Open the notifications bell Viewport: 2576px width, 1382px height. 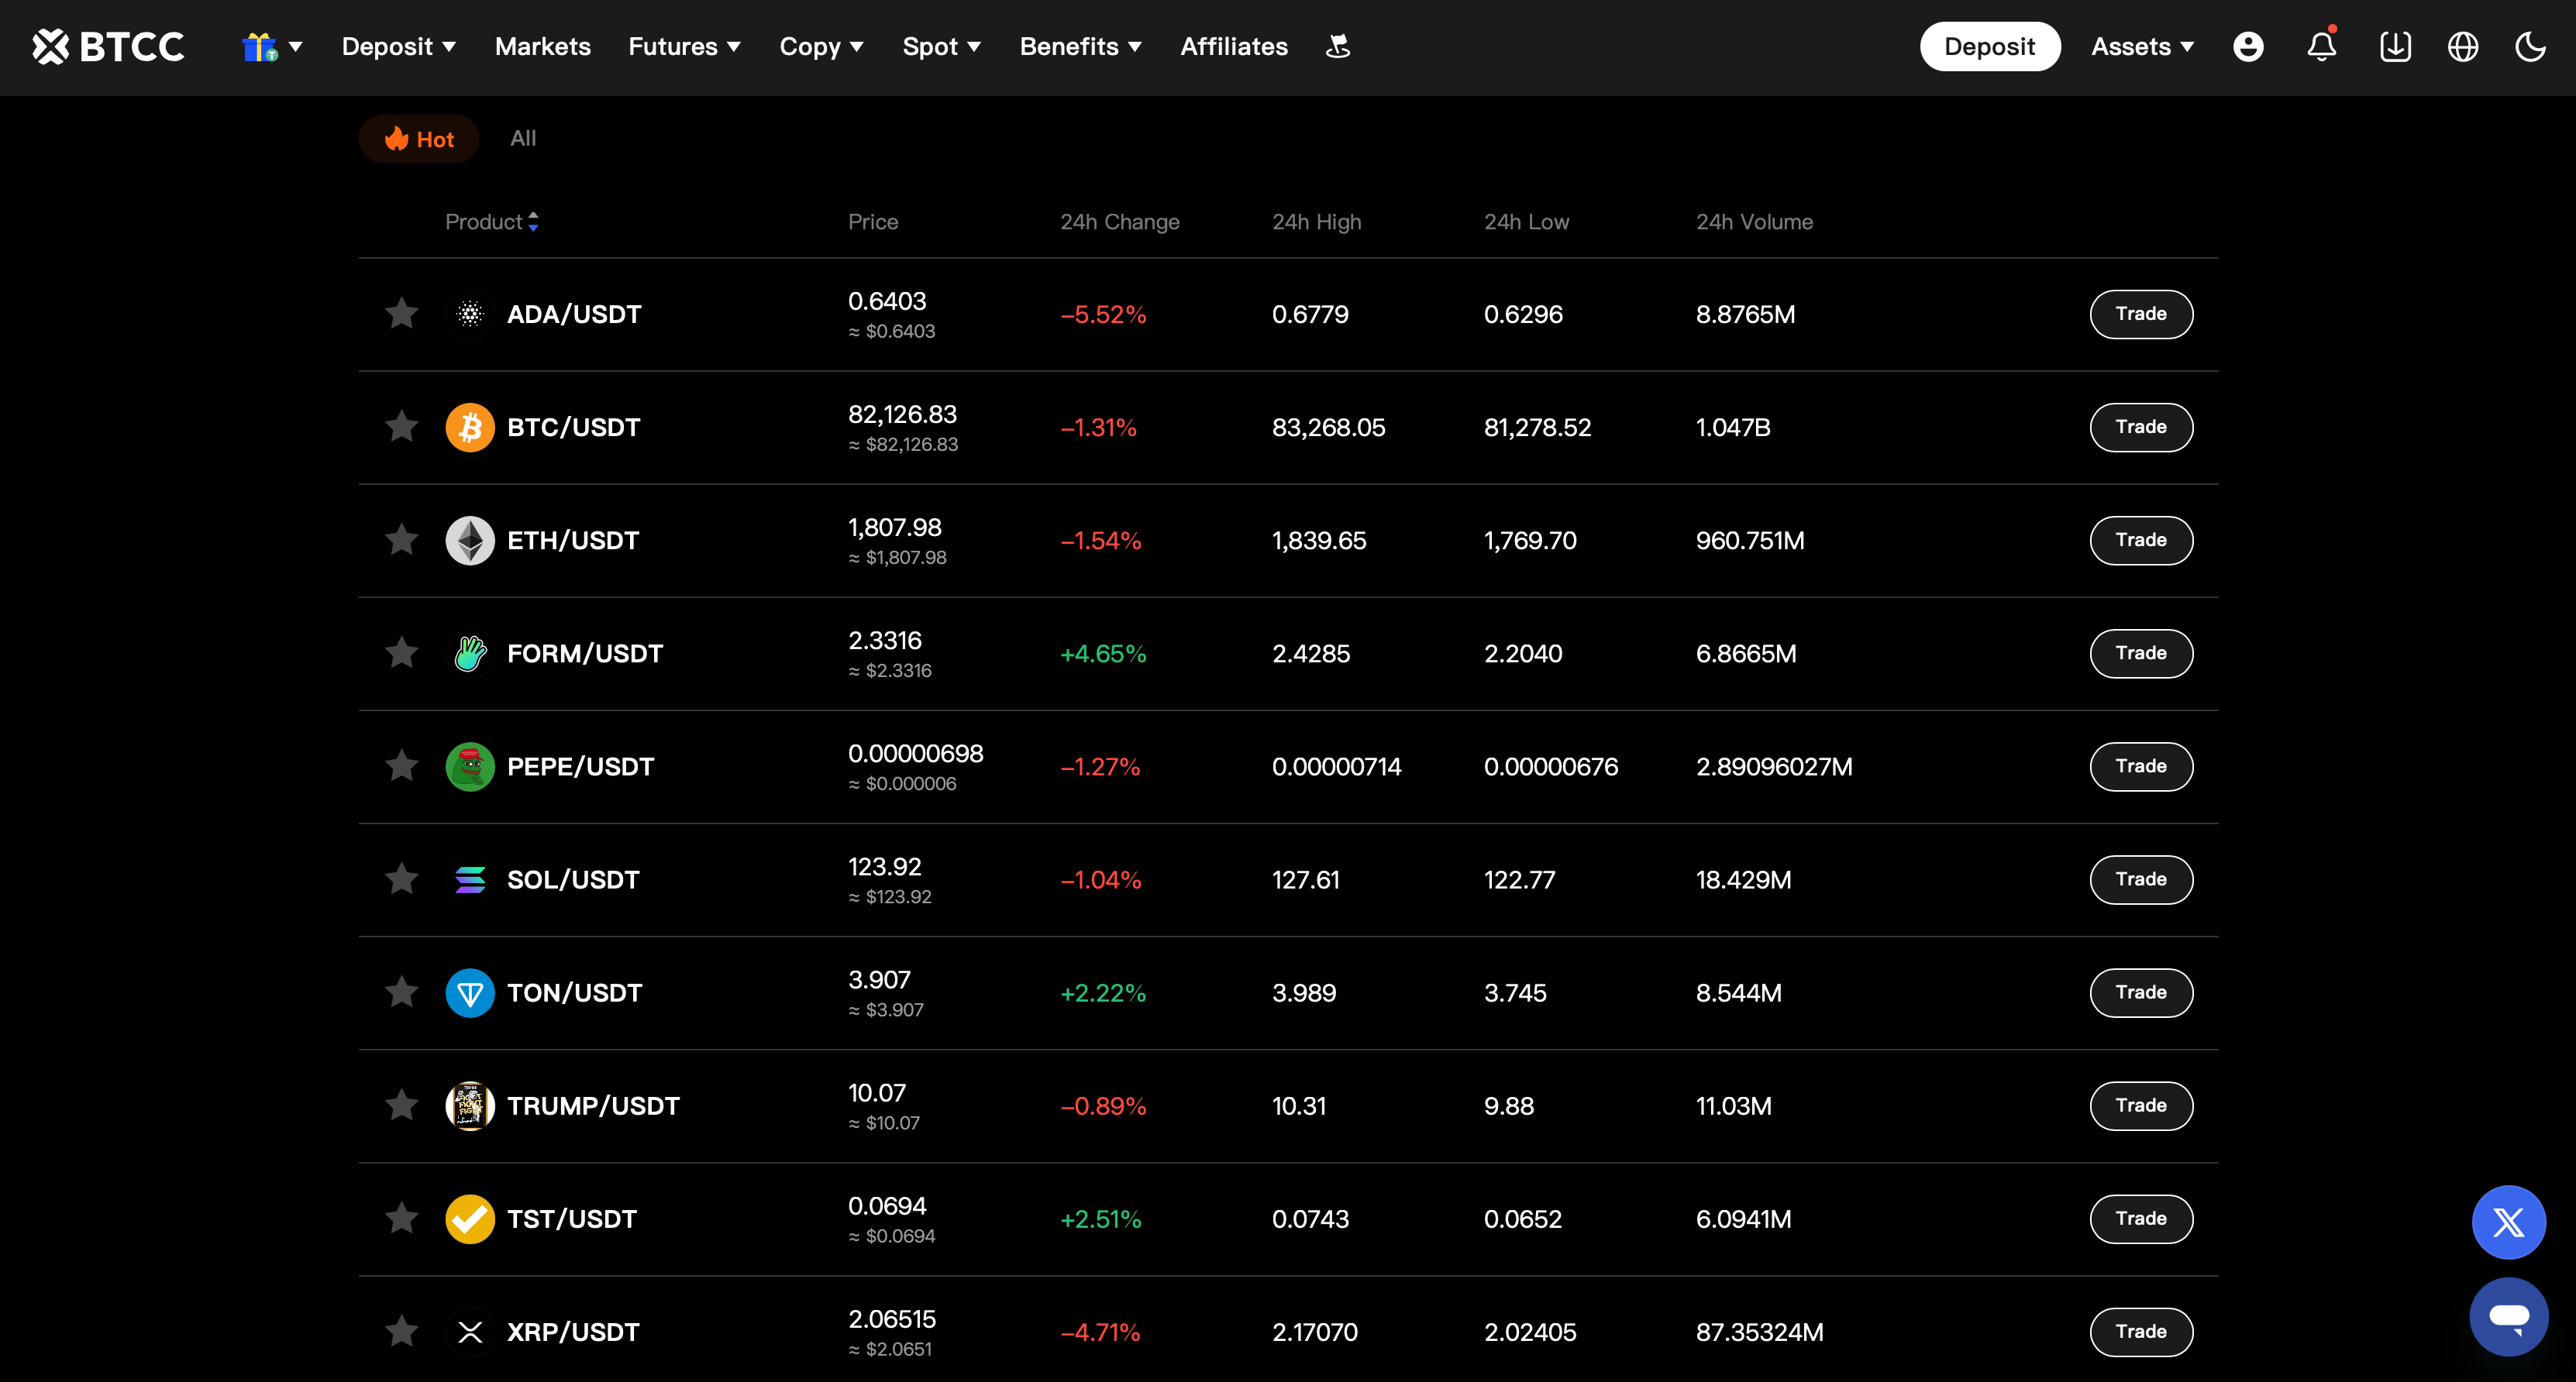(x=2321, y=46)
